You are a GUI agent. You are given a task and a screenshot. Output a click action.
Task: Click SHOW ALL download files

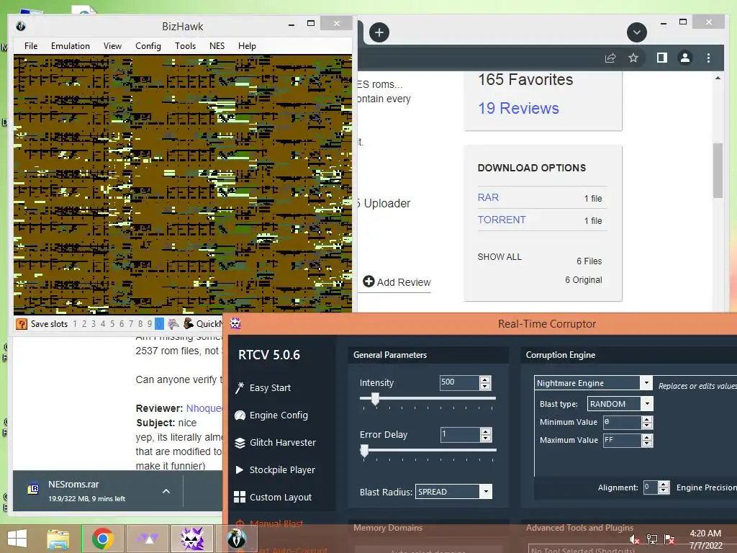(499, 257)
